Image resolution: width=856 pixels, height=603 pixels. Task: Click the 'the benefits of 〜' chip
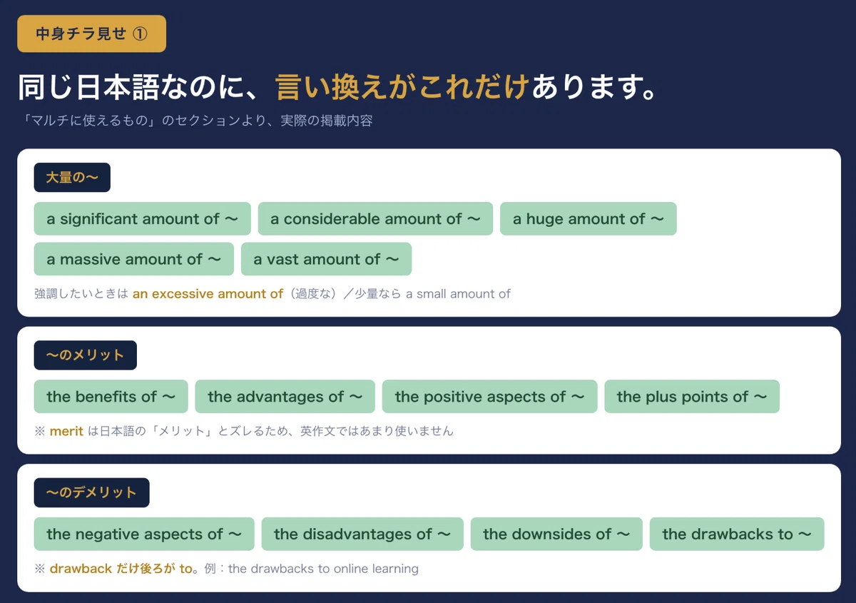click(111, 397)
